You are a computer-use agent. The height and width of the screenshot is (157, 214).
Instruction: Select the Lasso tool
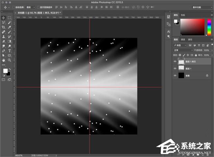[x=3, y=22]
